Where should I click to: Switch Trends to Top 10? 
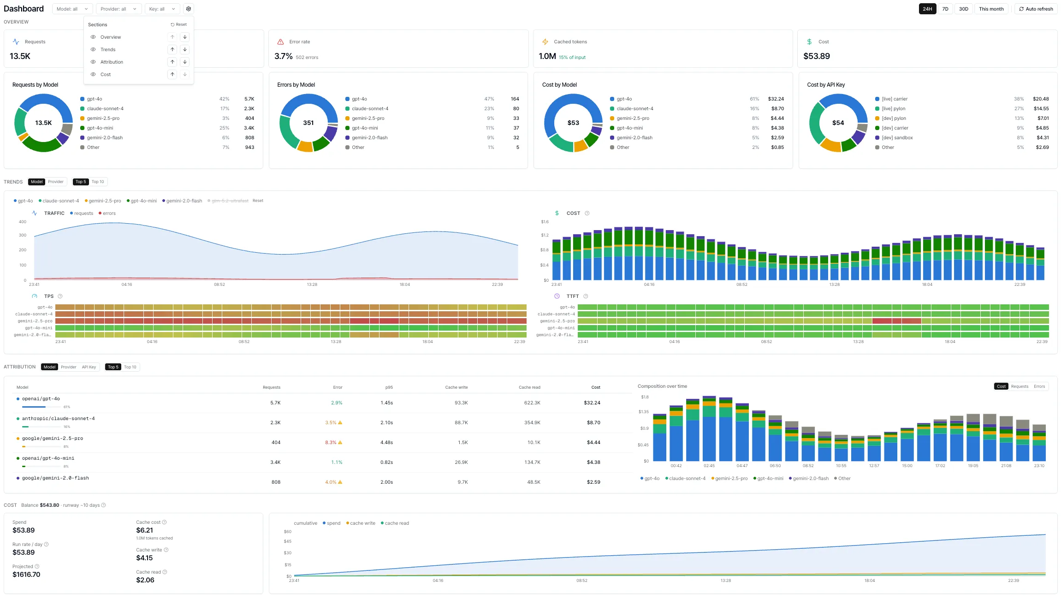click(98, 182)
